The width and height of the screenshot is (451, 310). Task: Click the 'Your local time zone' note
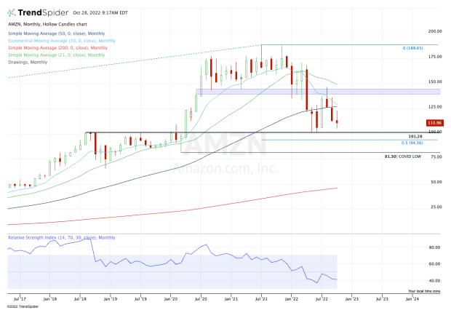[424, 291]
